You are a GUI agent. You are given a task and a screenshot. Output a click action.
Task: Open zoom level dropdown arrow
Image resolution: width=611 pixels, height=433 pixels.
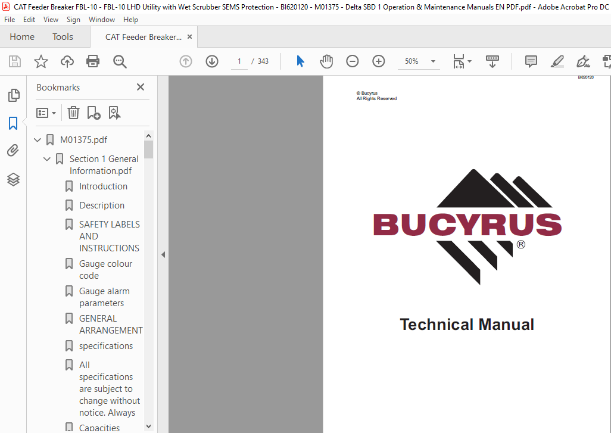click(433, 61)
